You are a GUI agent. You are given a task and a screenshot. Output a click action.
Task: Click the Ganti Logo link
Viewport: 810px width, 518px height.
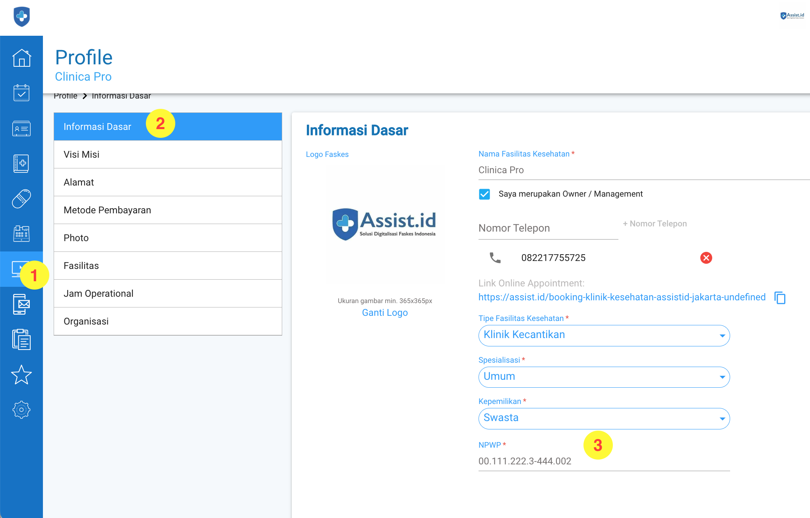(385, 313)
